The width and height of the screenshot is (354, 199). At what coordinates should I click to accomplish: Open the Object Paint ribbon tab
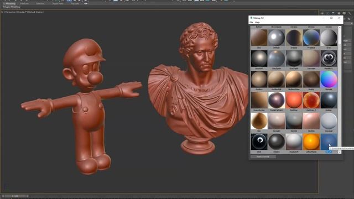[58, 4]
